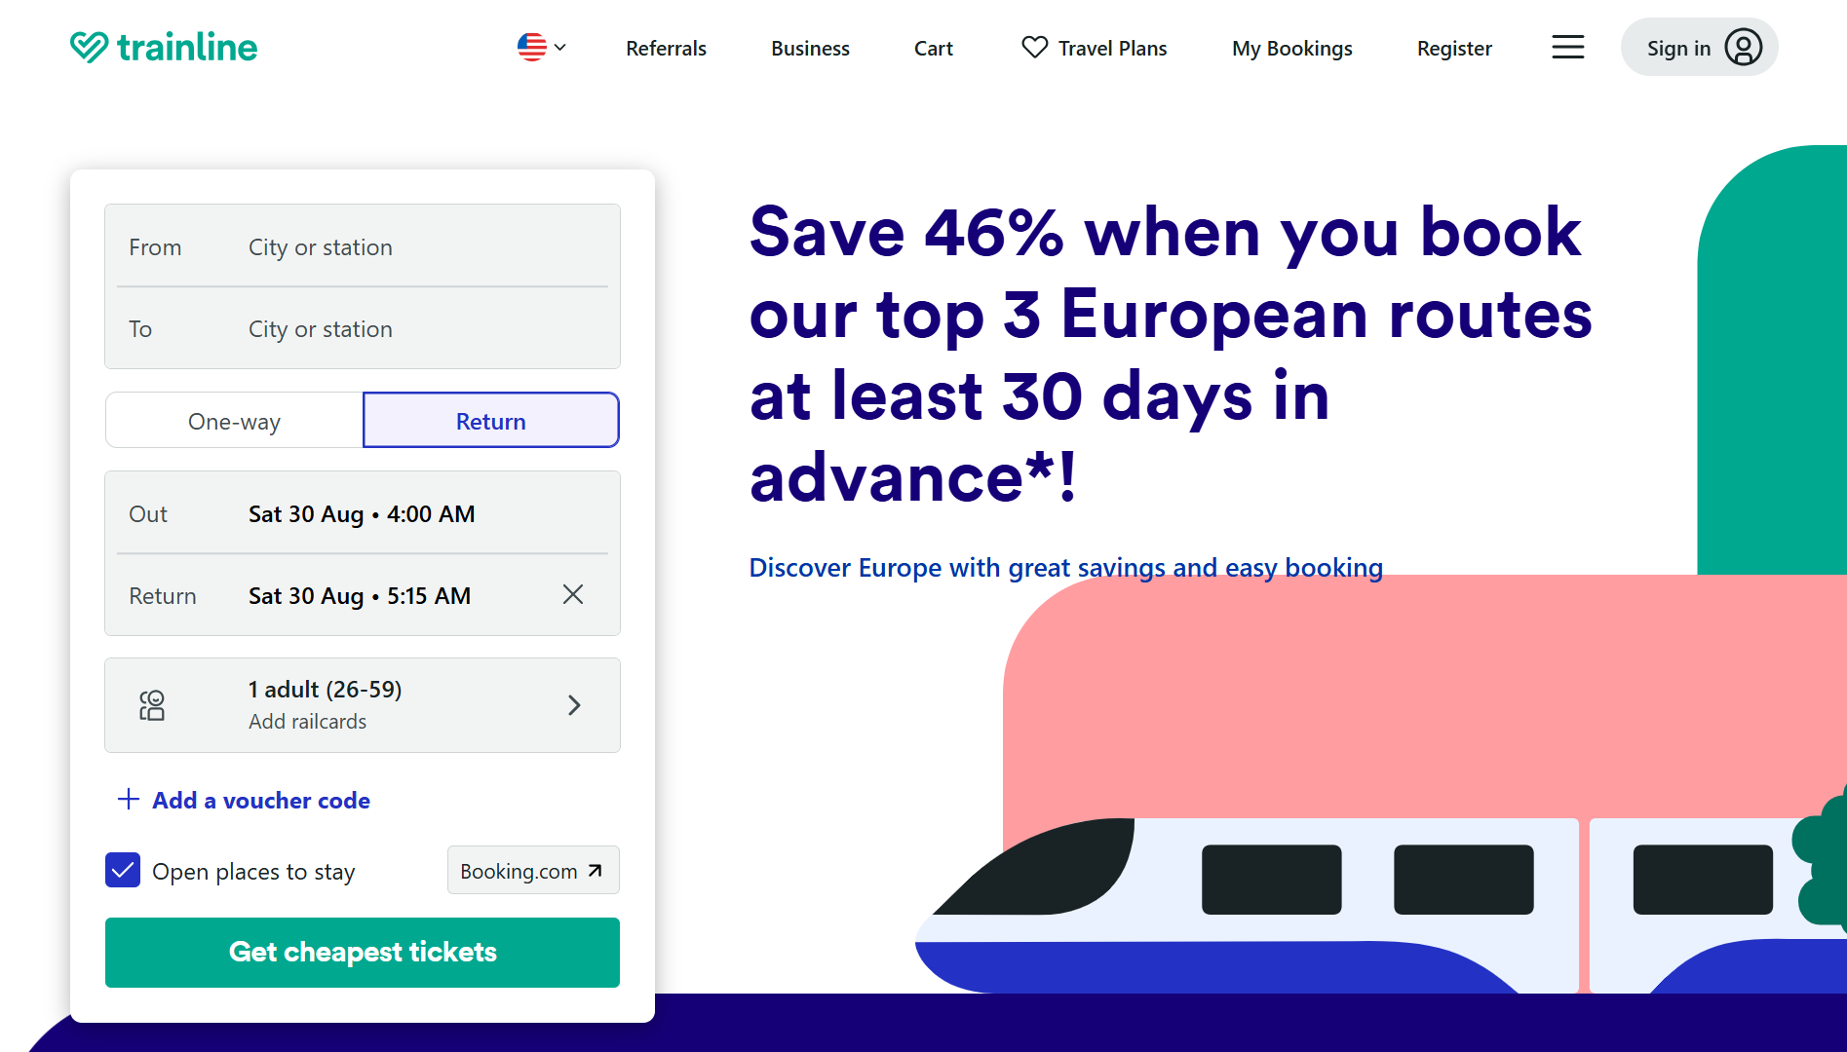Expand the passengers chevron arrow
1847x1052 pixels.
pyautogui.click(x=574, y=705)
